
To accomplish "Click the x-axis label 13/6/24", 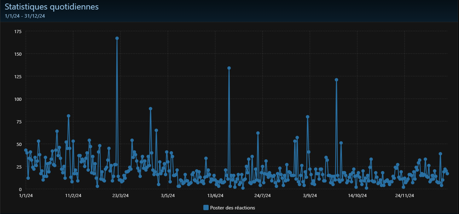I will [x=215, y=196].
